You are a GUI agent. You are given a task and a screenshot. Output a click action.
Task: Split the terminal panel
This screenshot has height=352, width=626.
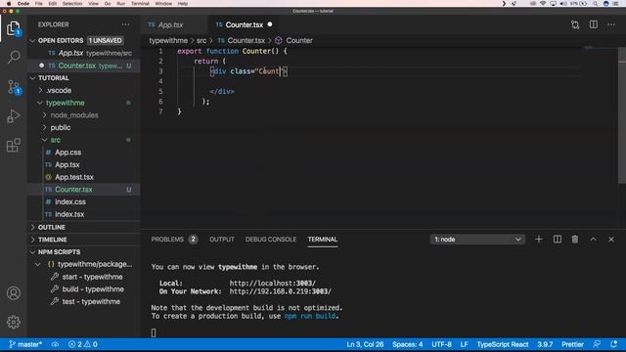pyautogui.click(x=558, y=239)
